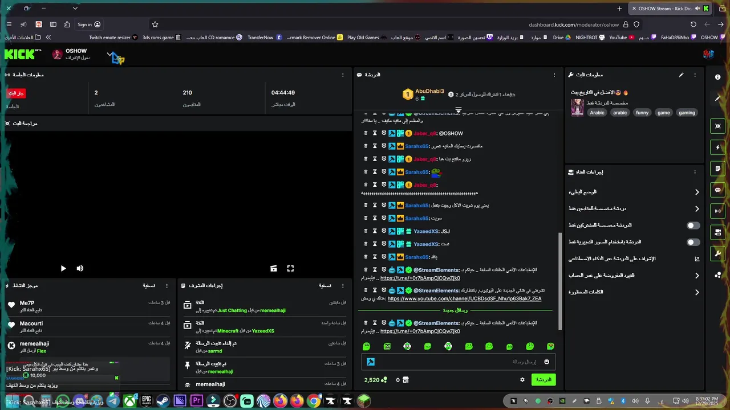The image size is (730, 410).
Task: Open Steam from the taskbar
Action: coord(163,401)
